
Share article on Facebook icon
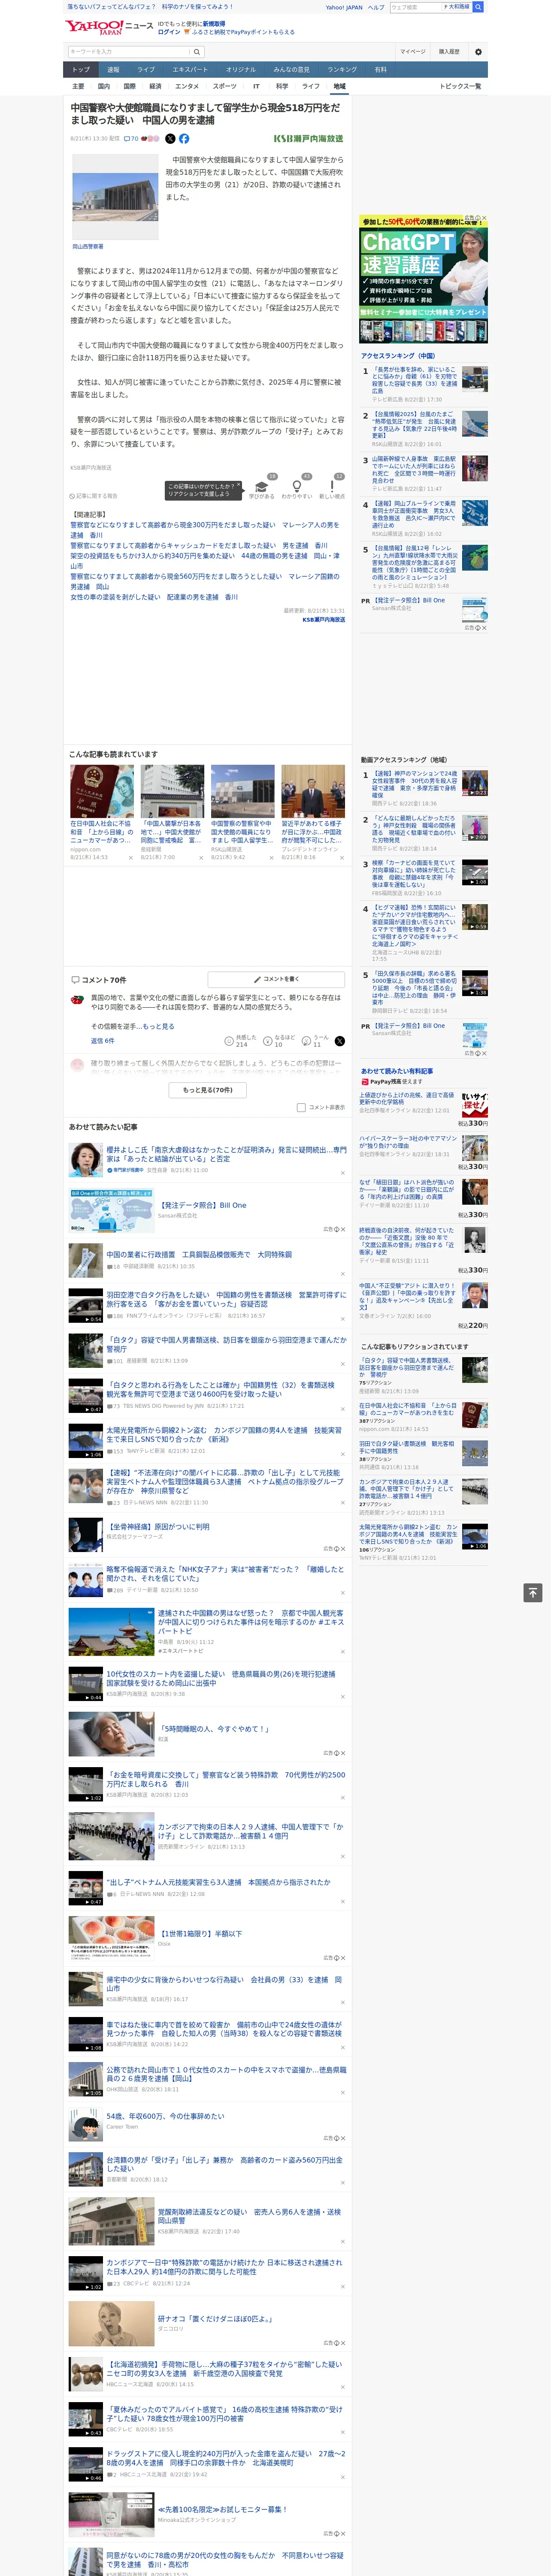tap(184, 139)
